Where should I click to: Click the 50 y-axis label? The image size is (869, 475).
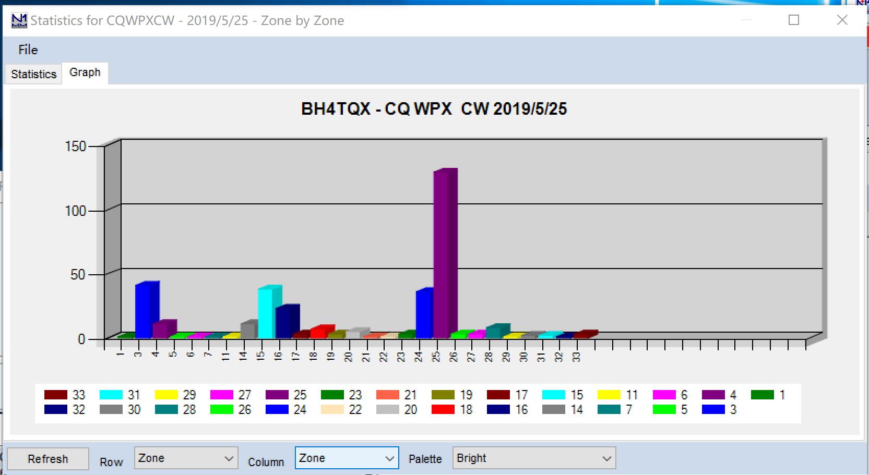[78, 275]
